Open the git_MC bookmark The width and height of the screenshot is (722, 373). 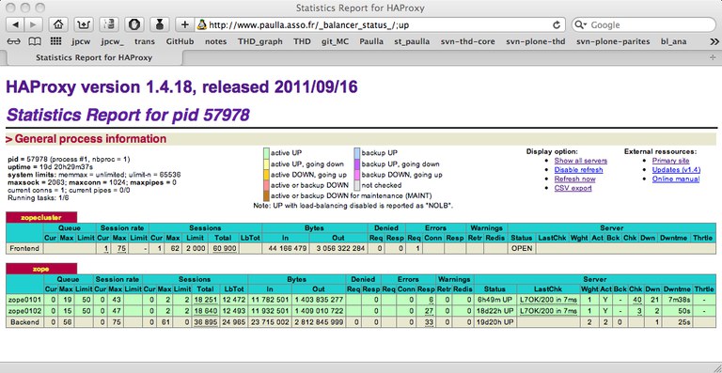click(x=336, y=41)
